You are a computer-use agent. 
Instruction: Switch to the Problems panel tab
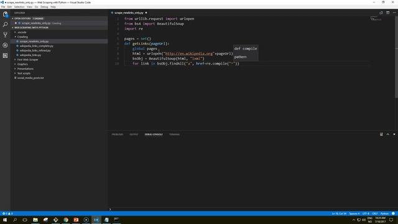118,134
